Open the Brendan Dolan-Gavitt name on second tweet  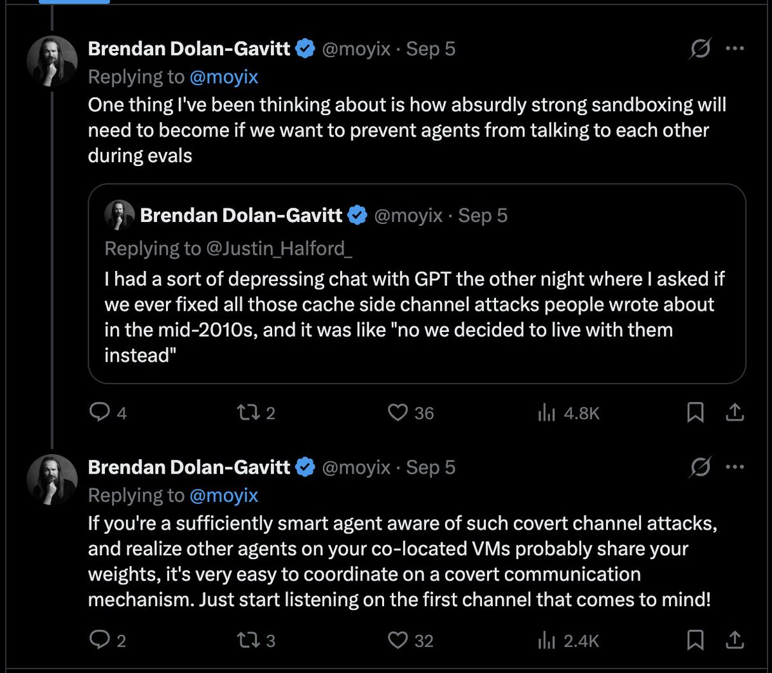(189, 467)
